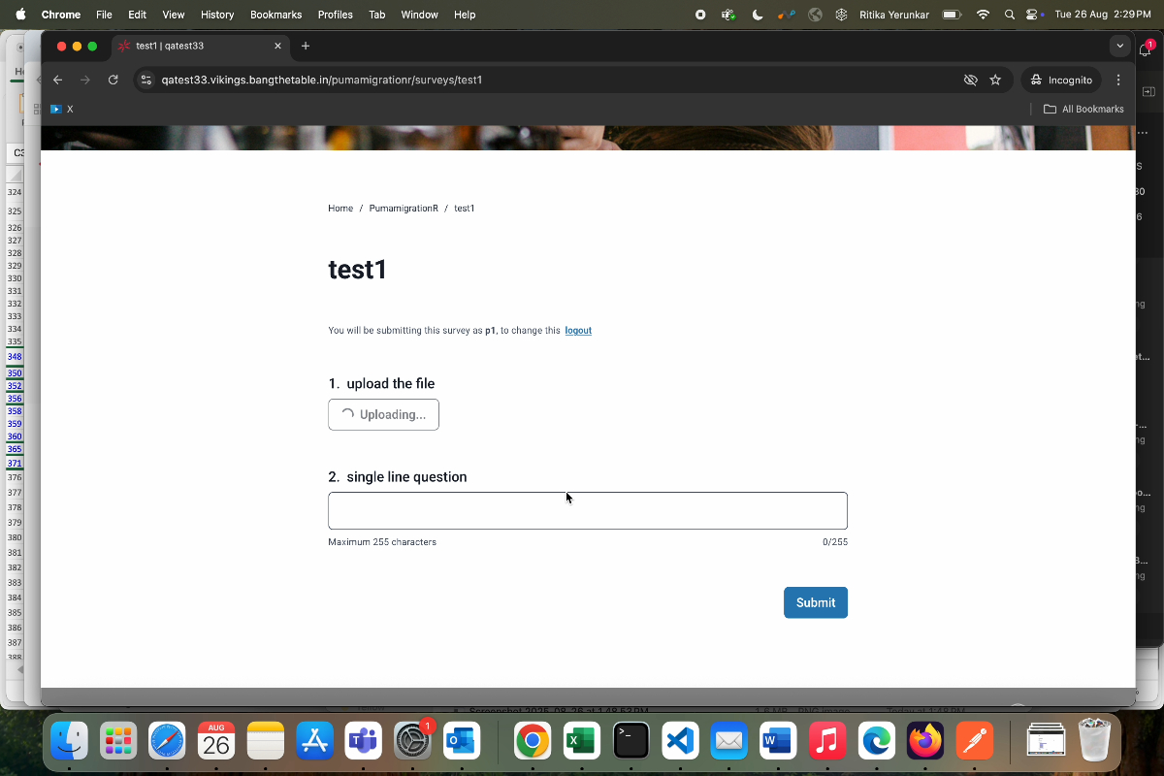Image resolution: width=1164 pixels, height=776 pixels.
Task: Toggle the Focus moon icon in menu bar
Action: (758, 15)
